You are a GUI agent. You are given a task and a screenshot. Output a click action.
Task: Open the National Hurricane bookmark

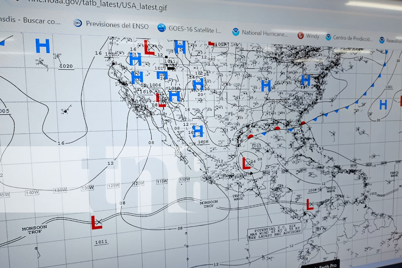coord(260,33)
